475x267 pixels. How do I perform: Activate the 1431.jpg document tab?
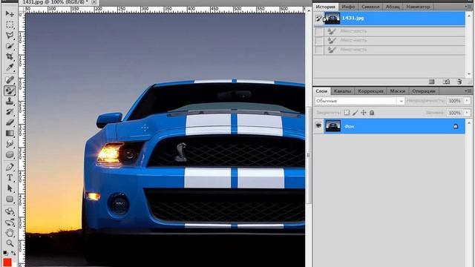pyautogui.click(x=56, y=2)
